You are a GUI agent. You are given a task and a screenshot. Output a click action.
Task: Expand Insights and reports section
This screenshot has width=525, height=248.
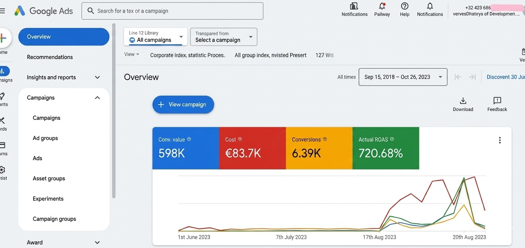point(63,77)
